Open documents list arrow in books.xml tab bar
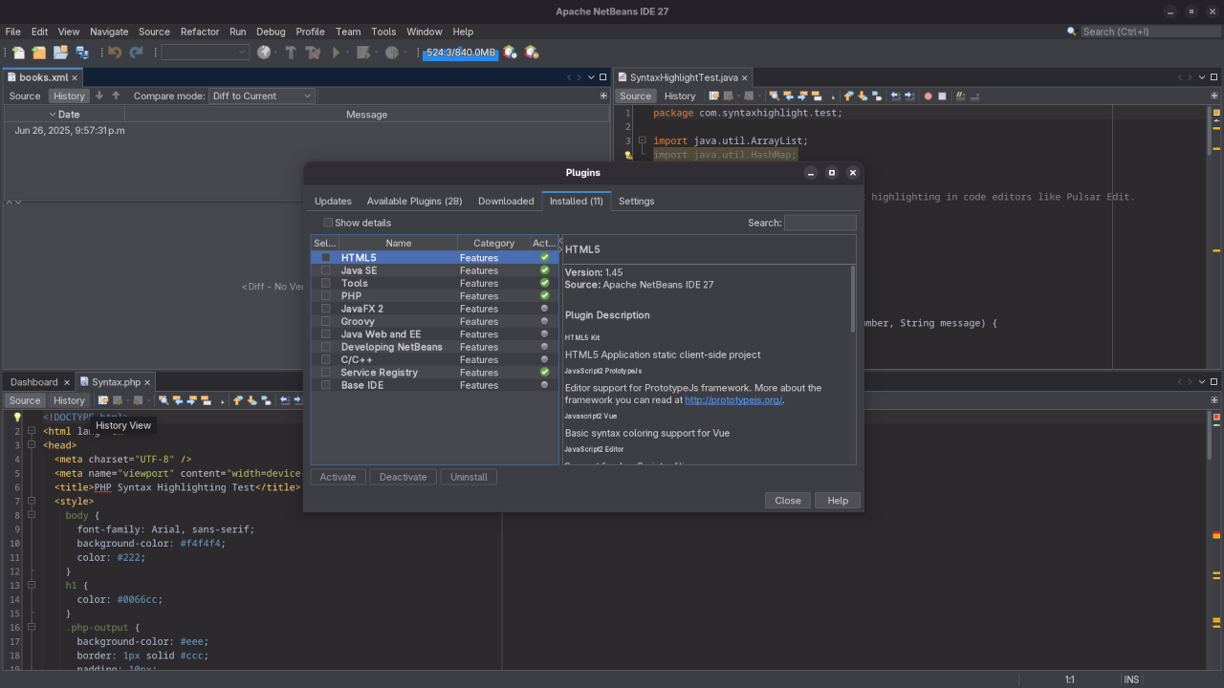 (592, 77)
